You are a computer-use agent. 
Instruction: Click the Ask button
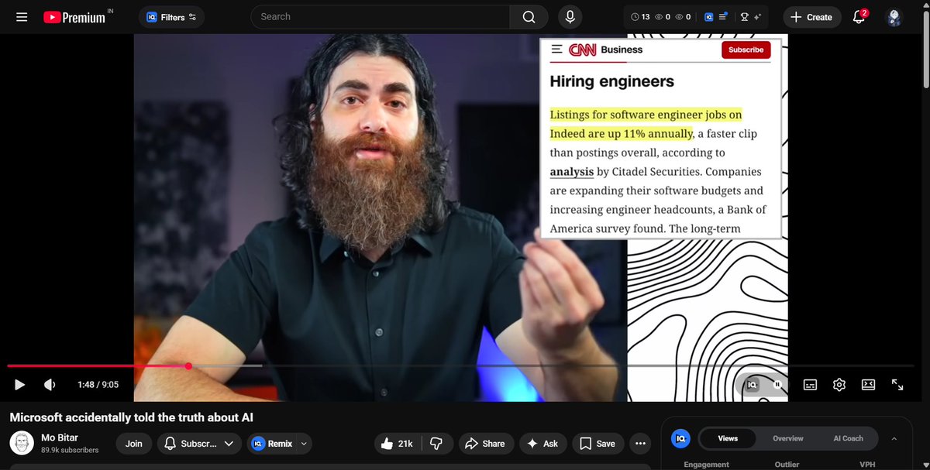point(542,444)
